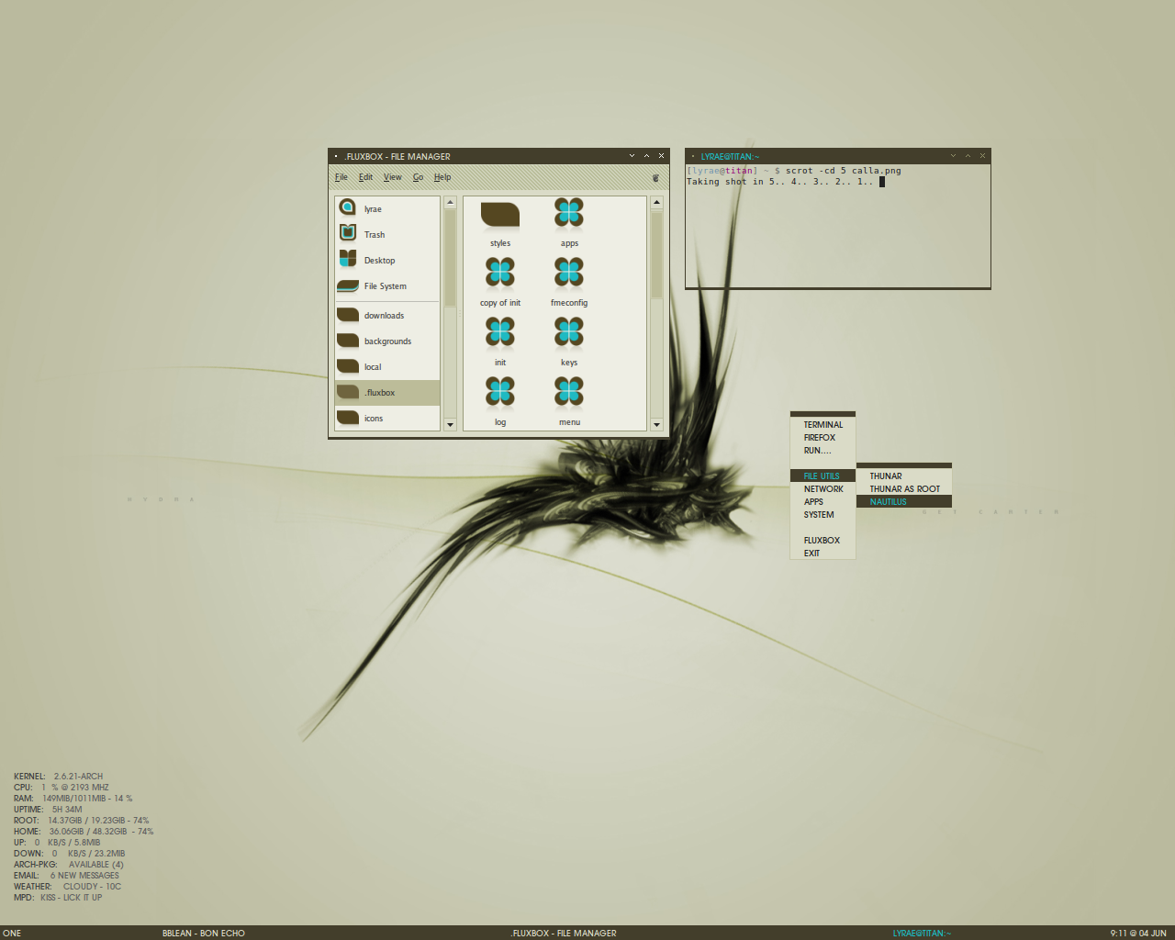The width and height of the screenshot is (1175, 940).
Task: Click the File System icon in sidebar
Action: pos(348,285)
